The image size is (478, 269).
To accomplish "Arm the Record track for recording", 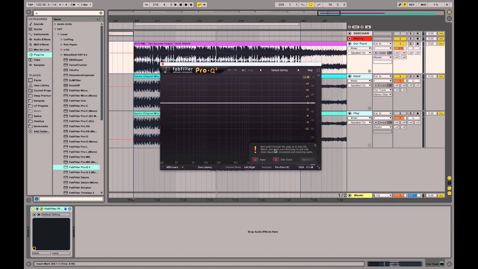I will 418,38.
